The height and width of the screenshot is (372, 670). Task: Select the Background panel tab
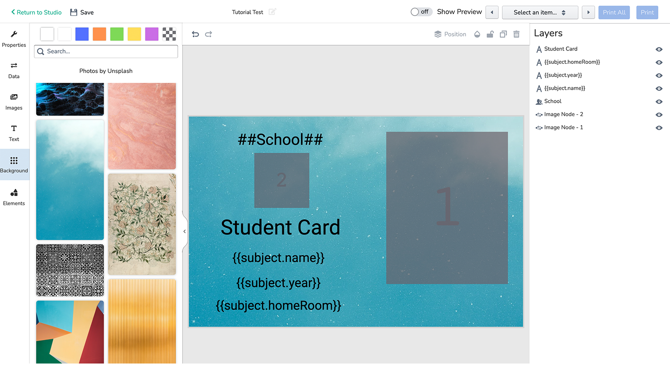coord(14,165)
